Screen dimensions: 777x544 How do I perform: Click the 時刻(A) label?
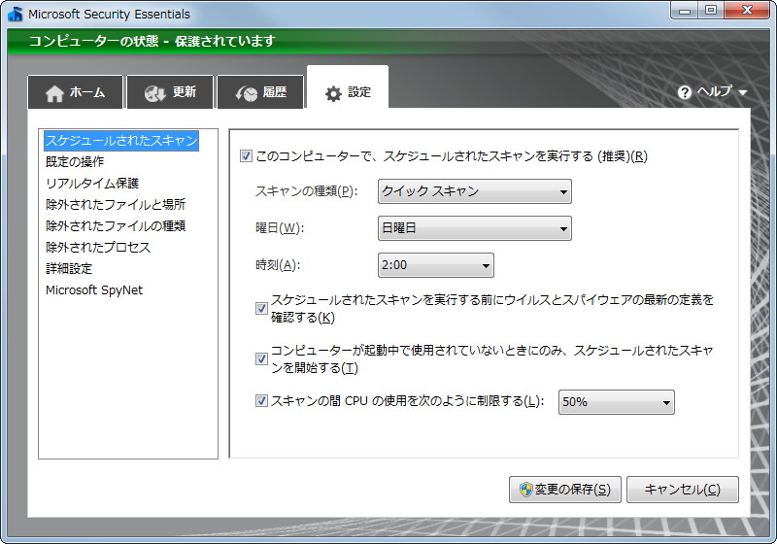click(x=278, y=265)
